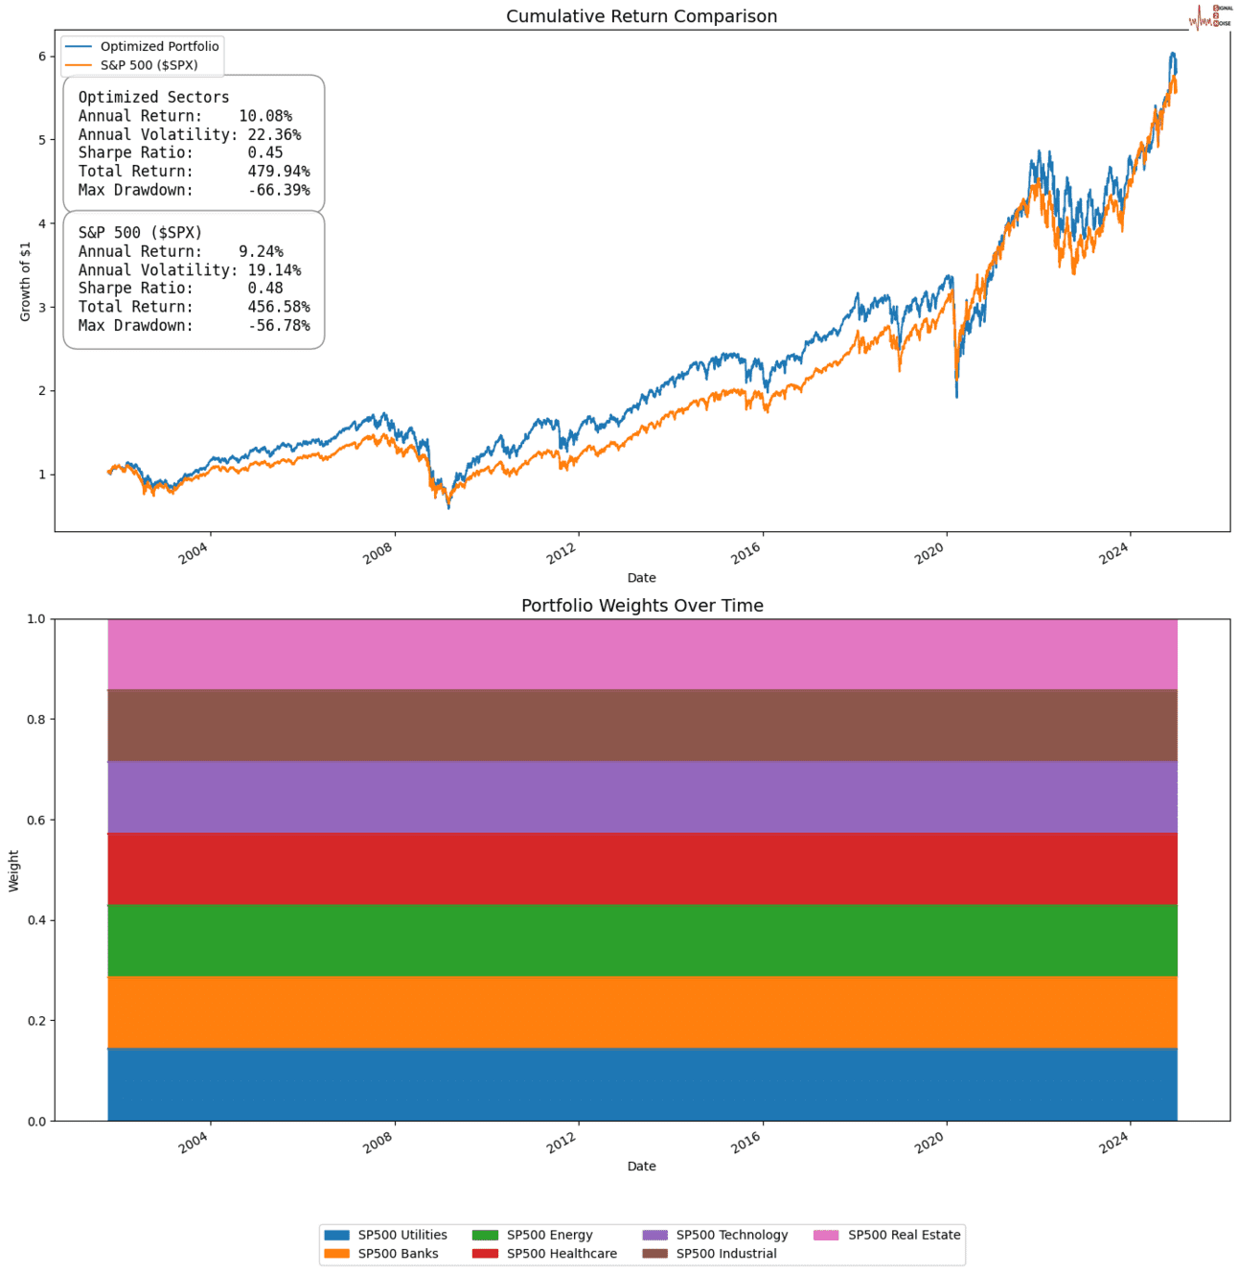
Task: Click the orange line marker in the top chart legend
Action: click(79, 65)
